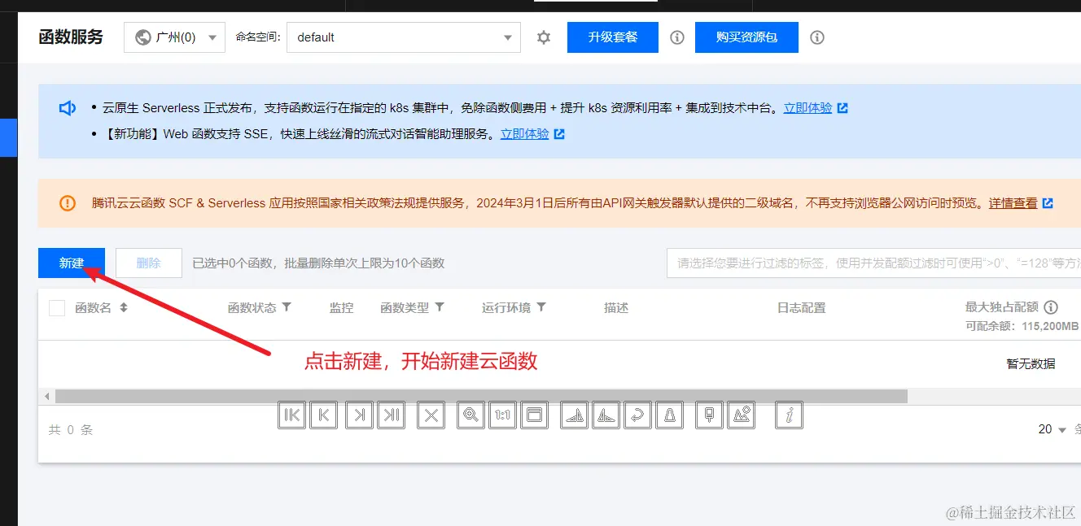
Task: Click the curved return arrow icon
Action: tap(638, 415)
